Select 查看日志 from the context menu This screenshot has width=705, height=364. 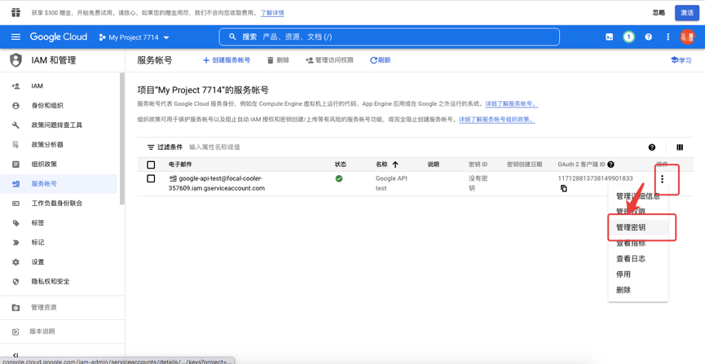click(x=631, y=259)
